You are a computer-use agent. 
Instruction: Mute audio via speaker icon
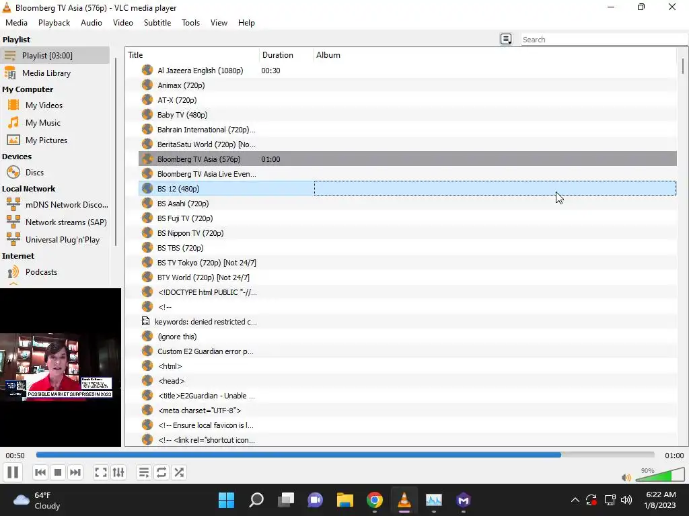point(626,478)
